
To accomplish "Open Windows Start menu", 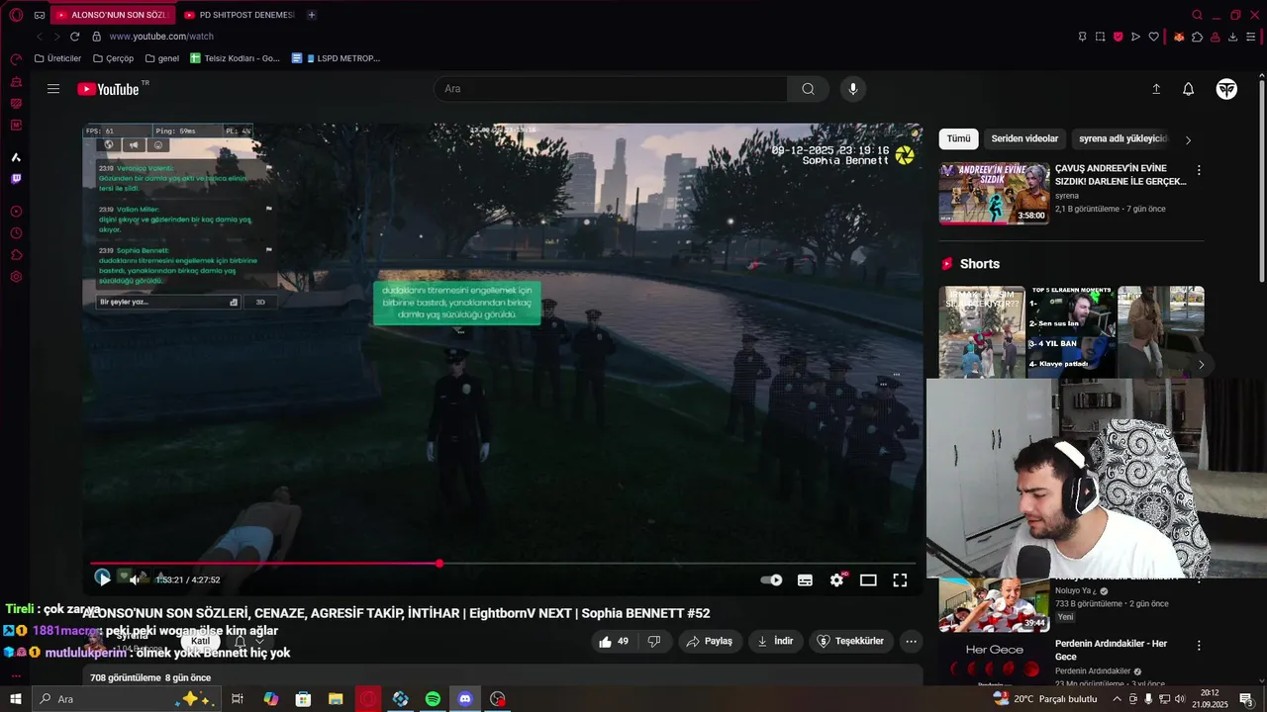I will click(x=16, y=699).
